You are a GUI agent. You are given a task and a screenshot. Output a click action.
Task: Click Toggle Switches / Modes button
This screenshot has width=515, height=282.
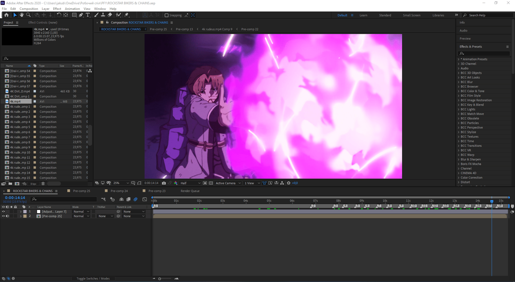pos(93,279)
